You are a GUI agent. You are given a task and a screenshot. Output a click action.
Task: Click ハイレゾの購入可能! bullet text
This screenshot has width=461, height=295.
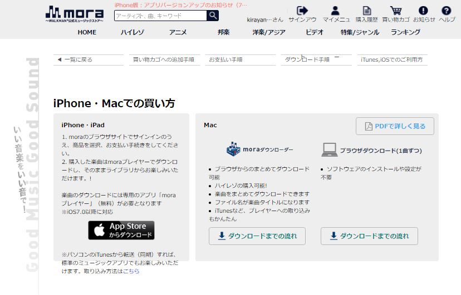pyautogui.click(x=241, y=186)
